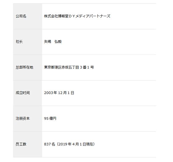Select the company name 株式会社博報堂DYメディアパートナーズ
This screenshot has width=173, height=162.
pos(77,16)
